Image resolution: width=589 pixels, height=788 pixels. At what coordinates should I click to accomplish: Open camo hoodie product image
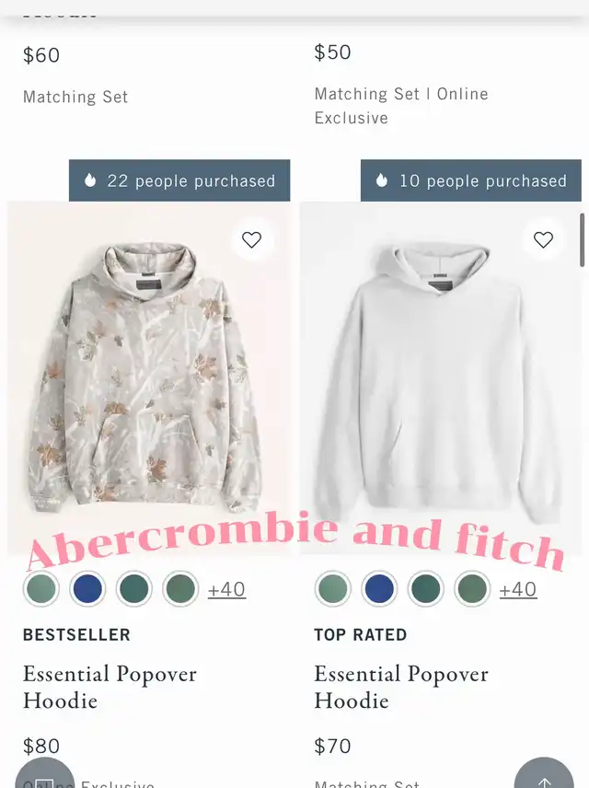(x=149, y=377)
